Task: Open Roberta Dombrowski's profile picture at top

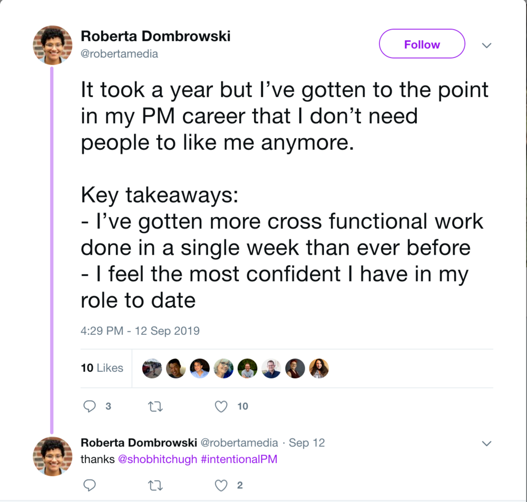Action: pos(52,45)
